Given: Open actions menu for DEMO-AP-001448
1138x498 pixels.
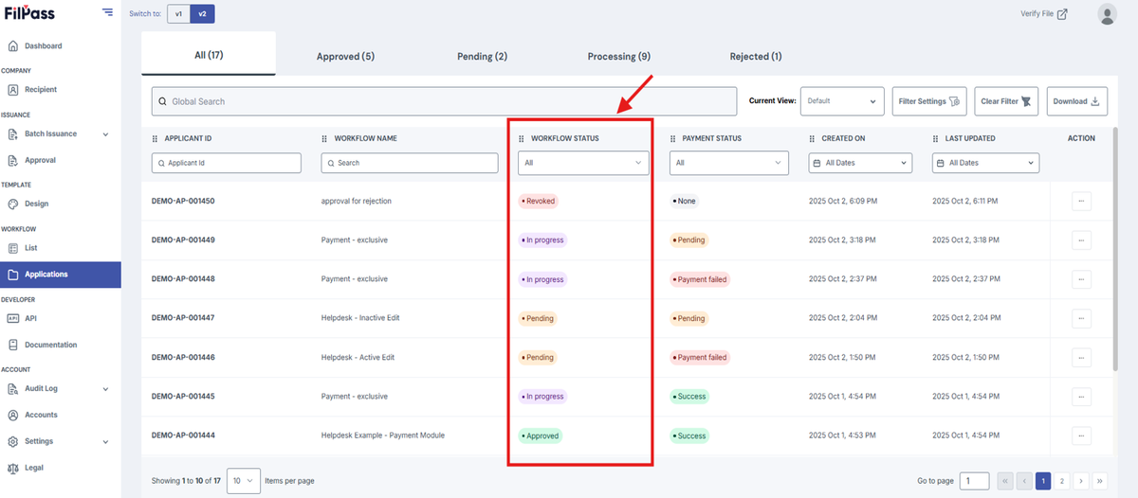Looking at the screenshot, I should click(x=1081, y=279).
